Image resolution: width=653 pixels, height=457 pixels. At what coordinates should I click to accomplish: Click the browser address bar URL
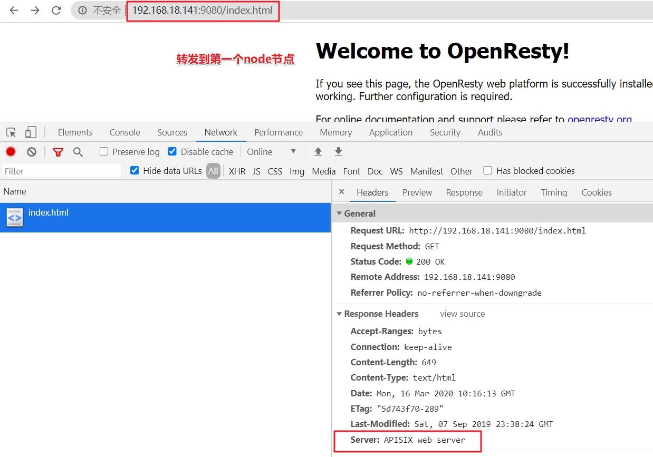[202, 11]
